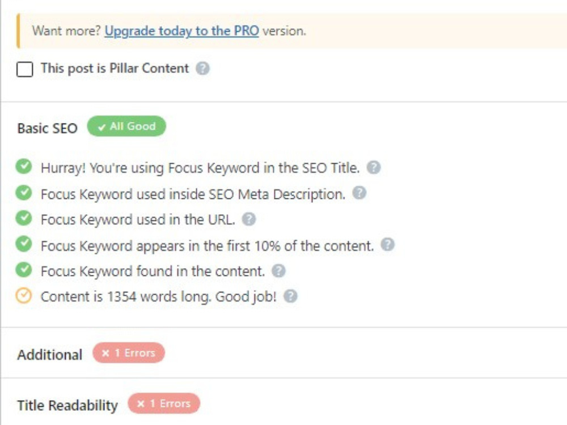The height and width of the screenshot is (425, 567).
Task: Click green check next to URL keyword result
Action: point(24,218)
